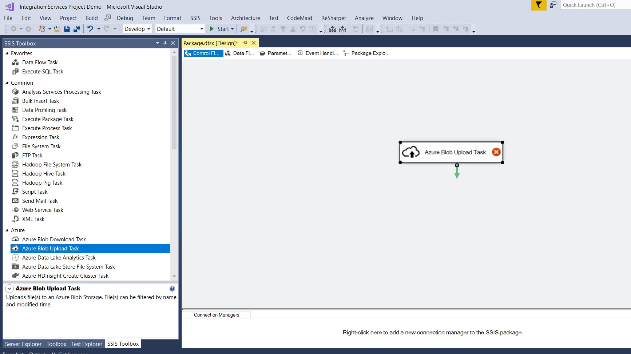Click the notifications filter flag icon
The height and width of the screenshot is (354, 631).
tap(539, 5)
